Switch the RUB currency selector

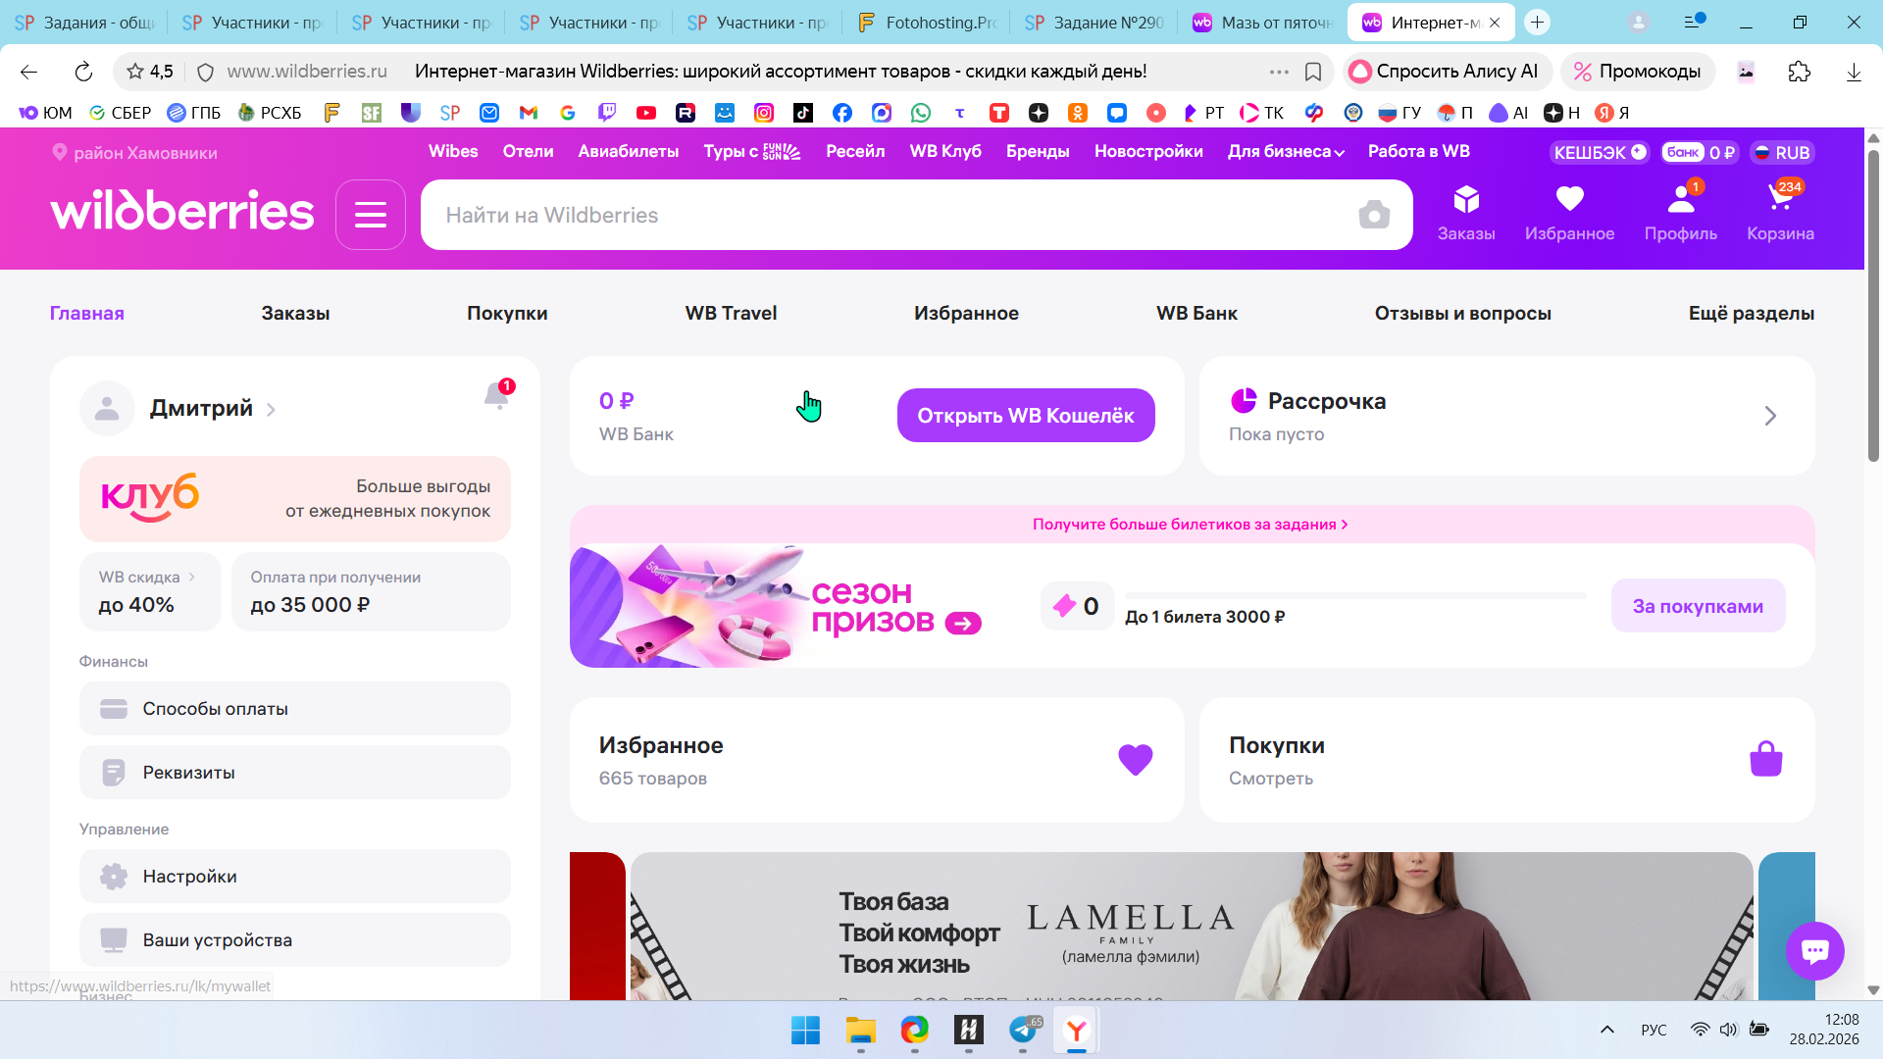point(1783,153)
